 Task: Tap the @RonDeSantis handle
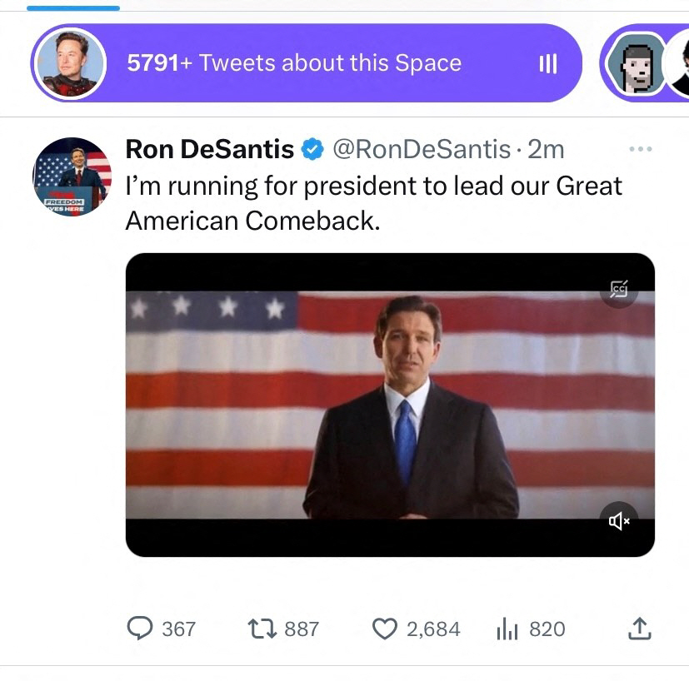tap(421, 150)
